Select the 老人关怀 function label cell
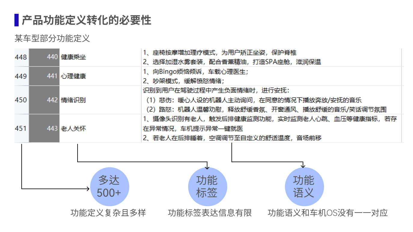The width and height of the screenshot is (413, 232). [100, 128]
